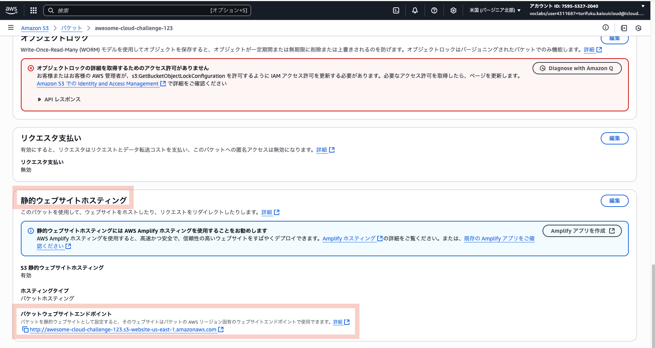
Task: Open the AWS services grid menu
Action: tap(34, 10)
